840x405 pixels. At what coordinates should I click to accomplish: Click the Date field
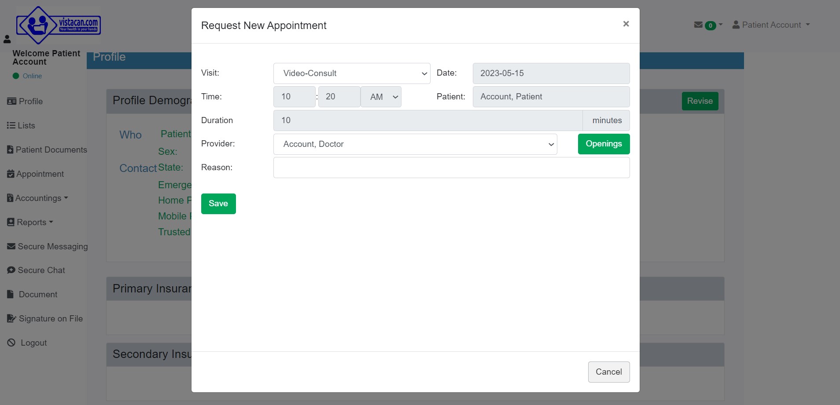(551, 73)
